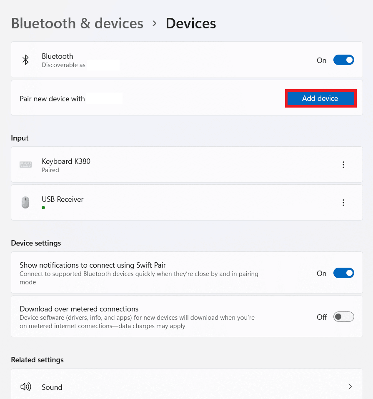
Task: Click the green connected status dot
Action: point(43,208)
